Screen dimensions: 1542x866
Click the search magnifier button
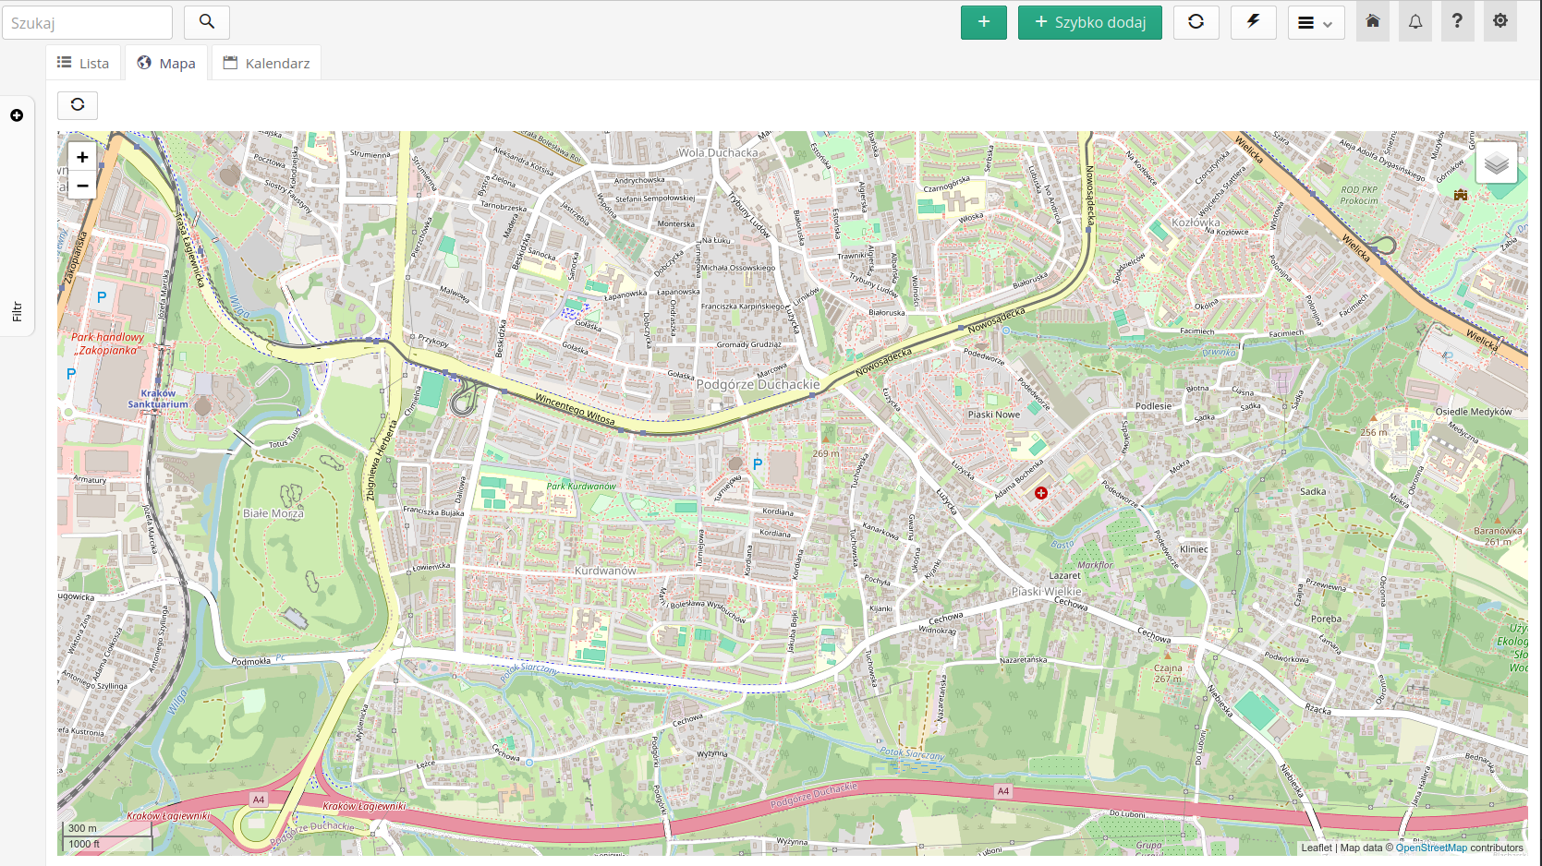[x=207, y=22]
